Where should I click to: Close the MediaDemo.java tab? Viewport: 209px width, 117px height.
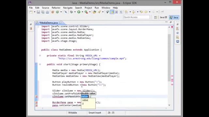60,23
